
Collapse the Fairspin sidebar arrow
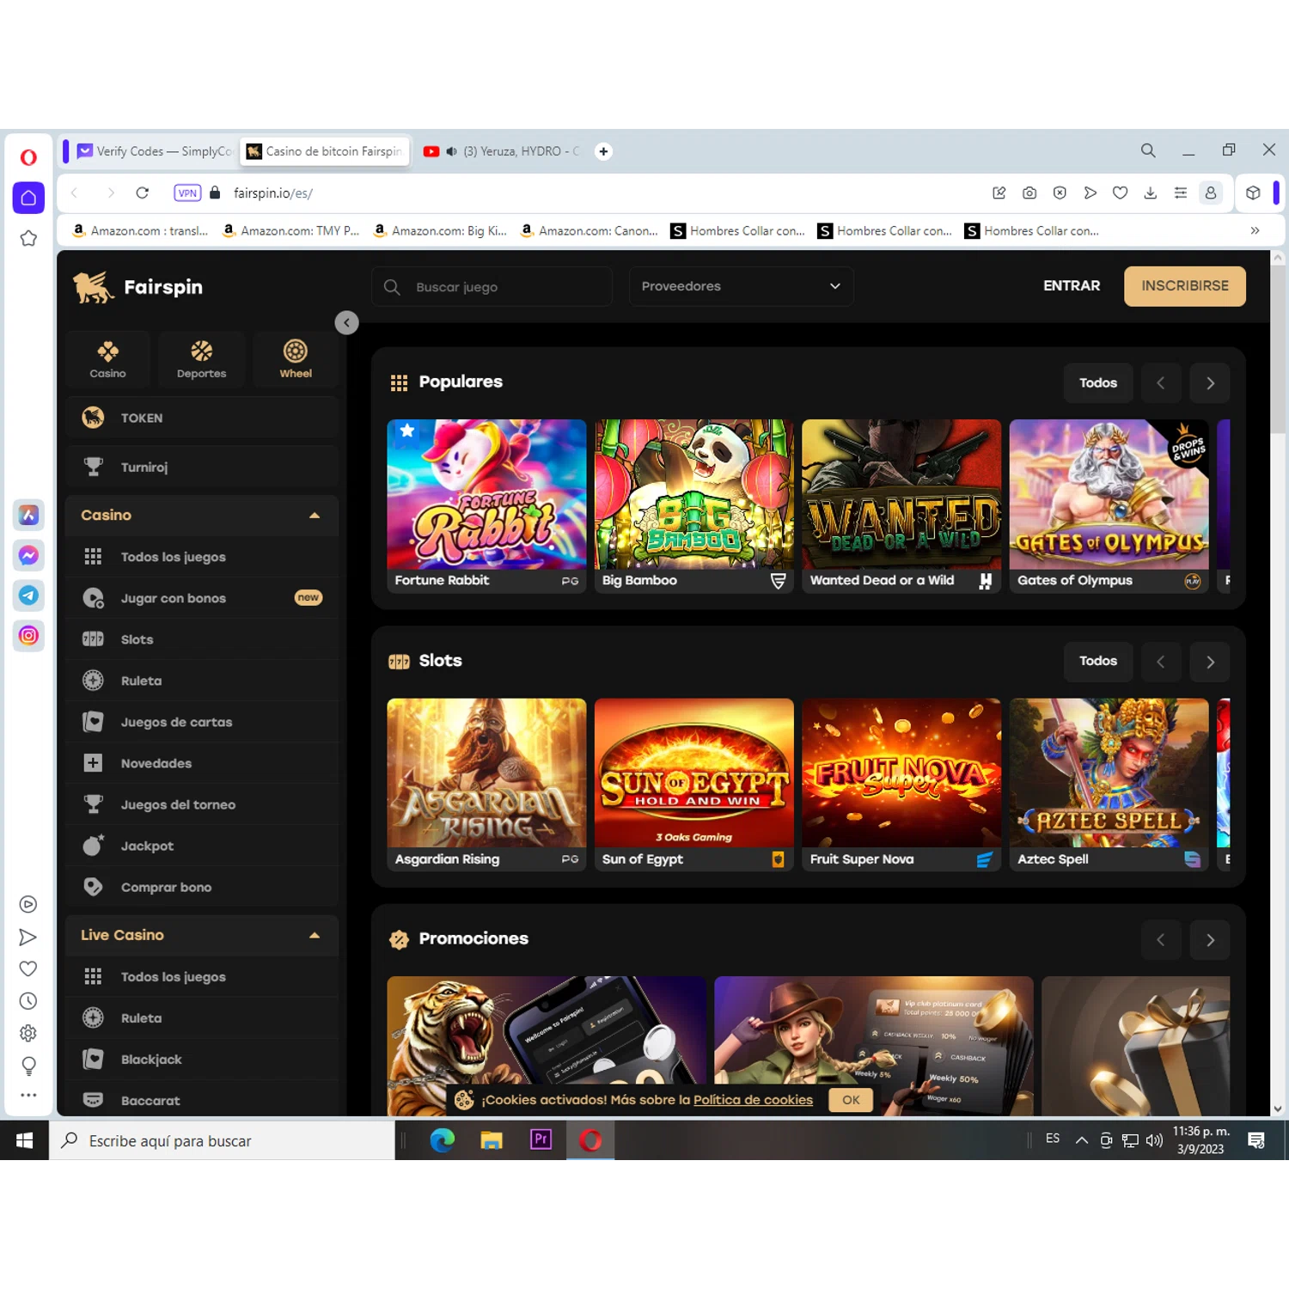pyautogui.click(x=346, y=323)
